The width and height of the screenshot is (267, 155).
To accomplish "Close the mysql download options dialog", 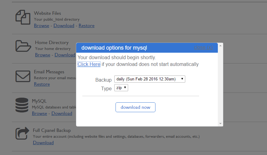I will 203,47.
